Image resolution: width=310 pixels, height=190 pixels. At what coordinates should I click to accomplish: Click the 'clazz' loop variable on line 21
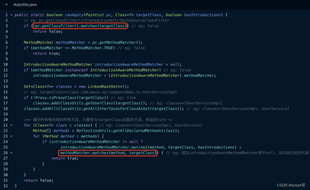[61, 125]
